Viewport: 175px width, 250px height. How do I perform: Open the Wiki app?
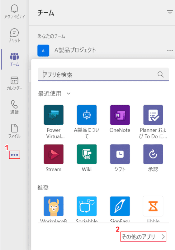click(x=87, y=154)
